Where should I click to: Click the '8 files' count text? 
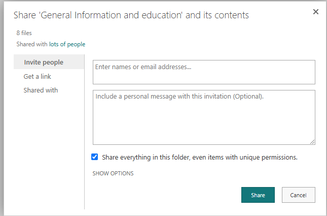pyautogui.click(x=24, y=33)
